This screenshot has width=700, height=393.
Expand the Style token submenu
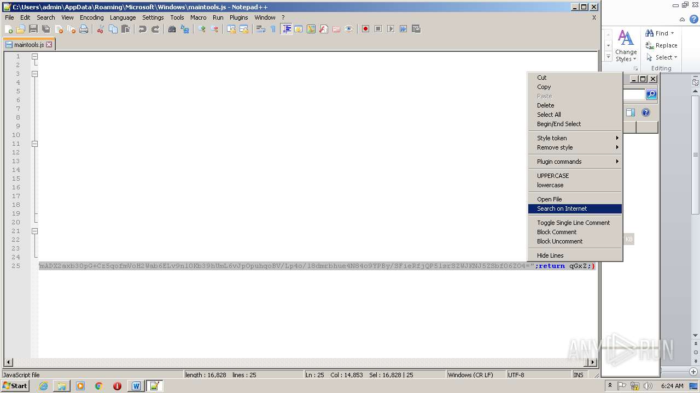[x=575, y=138]
